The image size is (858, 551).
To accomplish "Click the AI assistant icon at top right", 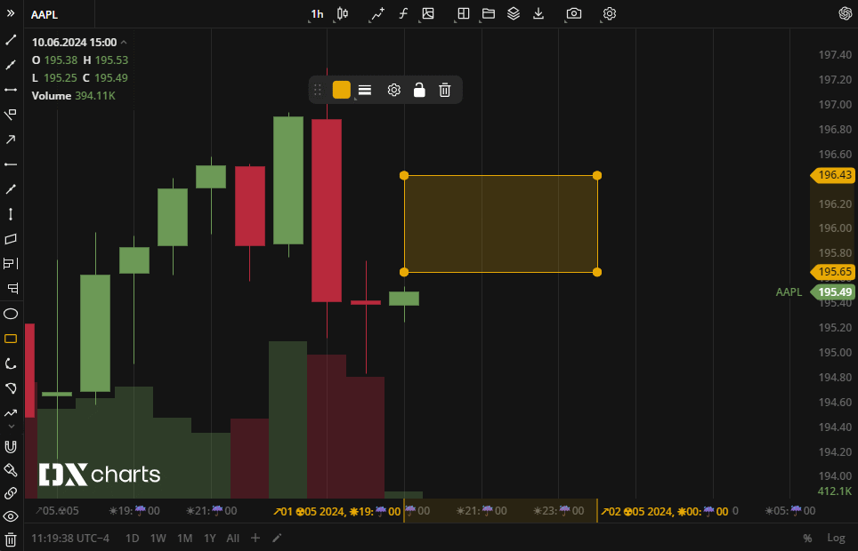I will coord(846,13).
